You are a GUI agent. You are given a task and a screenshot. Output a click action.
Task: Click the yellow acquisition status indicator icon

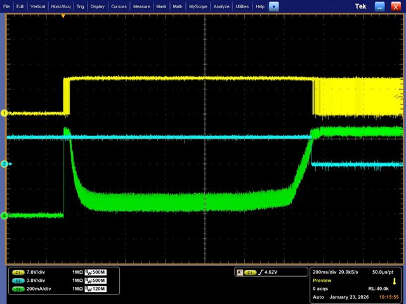(x=395, y=281)
